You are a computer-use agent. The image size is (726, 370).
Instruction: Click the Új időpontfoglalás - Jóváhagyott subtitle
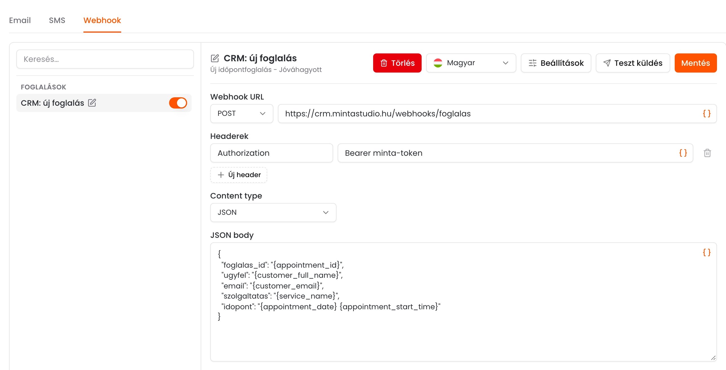[x=266, y=70]
